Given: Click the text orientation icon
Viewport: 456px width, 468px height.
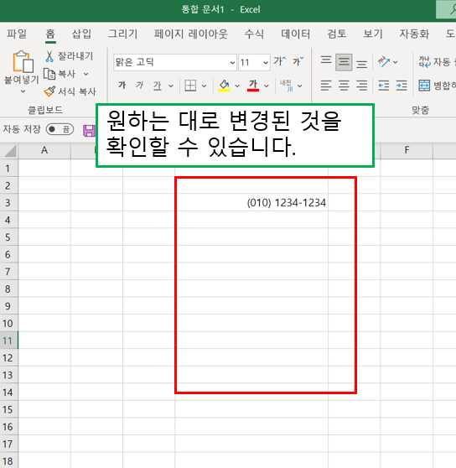Looking at the screenshot, I should click(384, 62).
